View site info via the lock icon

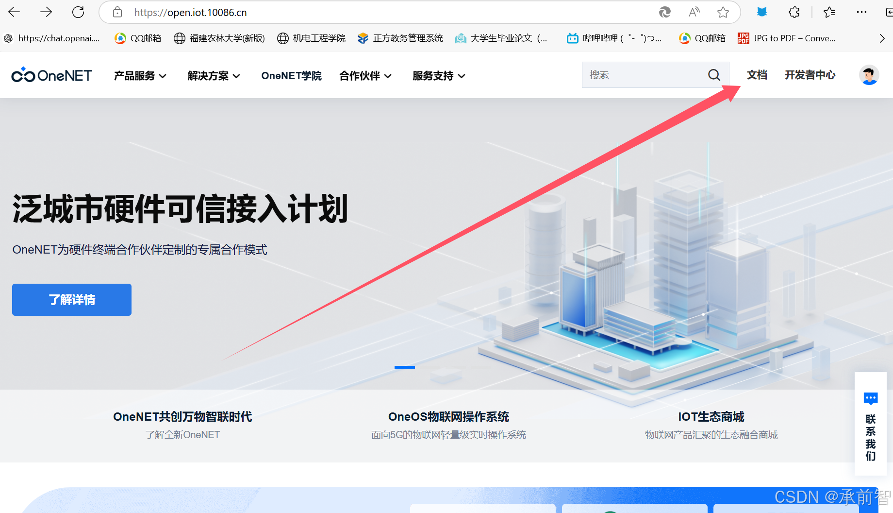point(117,12)
